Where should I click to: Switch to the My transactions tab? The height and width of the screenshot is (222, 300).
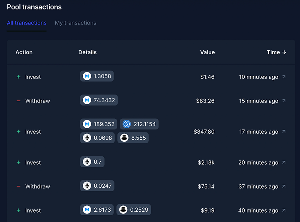(75, 23)
